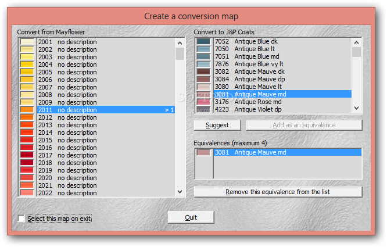The width and height of the screenshot is (387, 247).
Task: Click the orange swatch for Mayflower 2011
Action: click(27, 110)
